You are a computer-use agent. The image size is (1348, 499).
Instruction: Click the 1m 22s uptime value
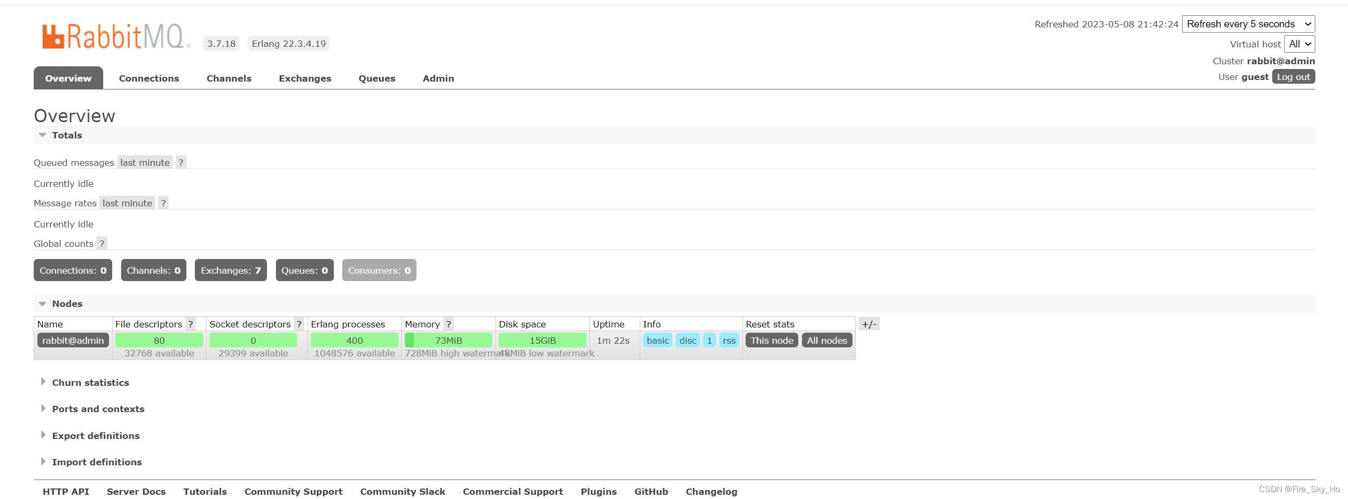pos(613,341)
